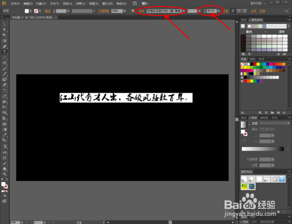Click the delete swatch trash icon
292x224 pixels.
coord(284,113)
